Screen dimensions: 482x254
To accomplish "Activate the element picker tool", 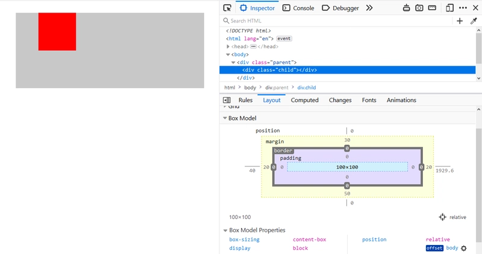I will tap(227, 8).
